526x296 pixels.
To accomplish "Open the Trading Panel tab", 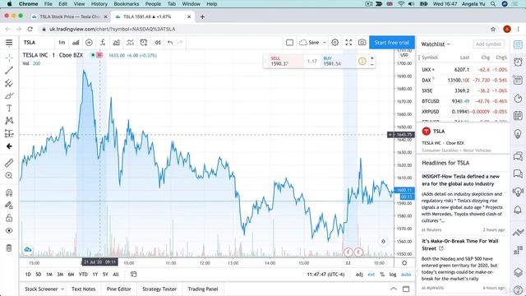I will tap(203, 289).
